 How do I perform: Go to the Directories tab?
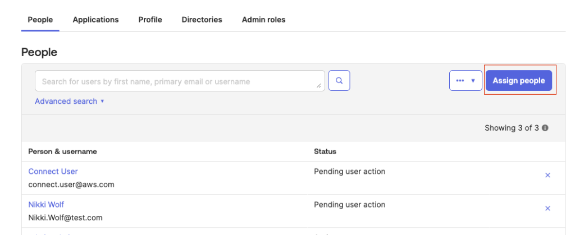(202, 20)
